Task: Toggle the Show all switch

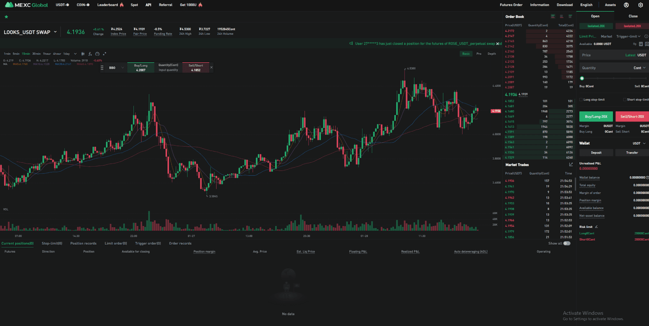Action: tap(567, 243)
